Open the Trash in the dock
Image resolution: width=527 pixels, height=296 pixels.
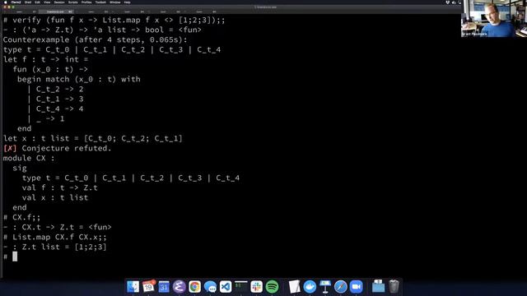pyautogui.click(x=394, y=287)
